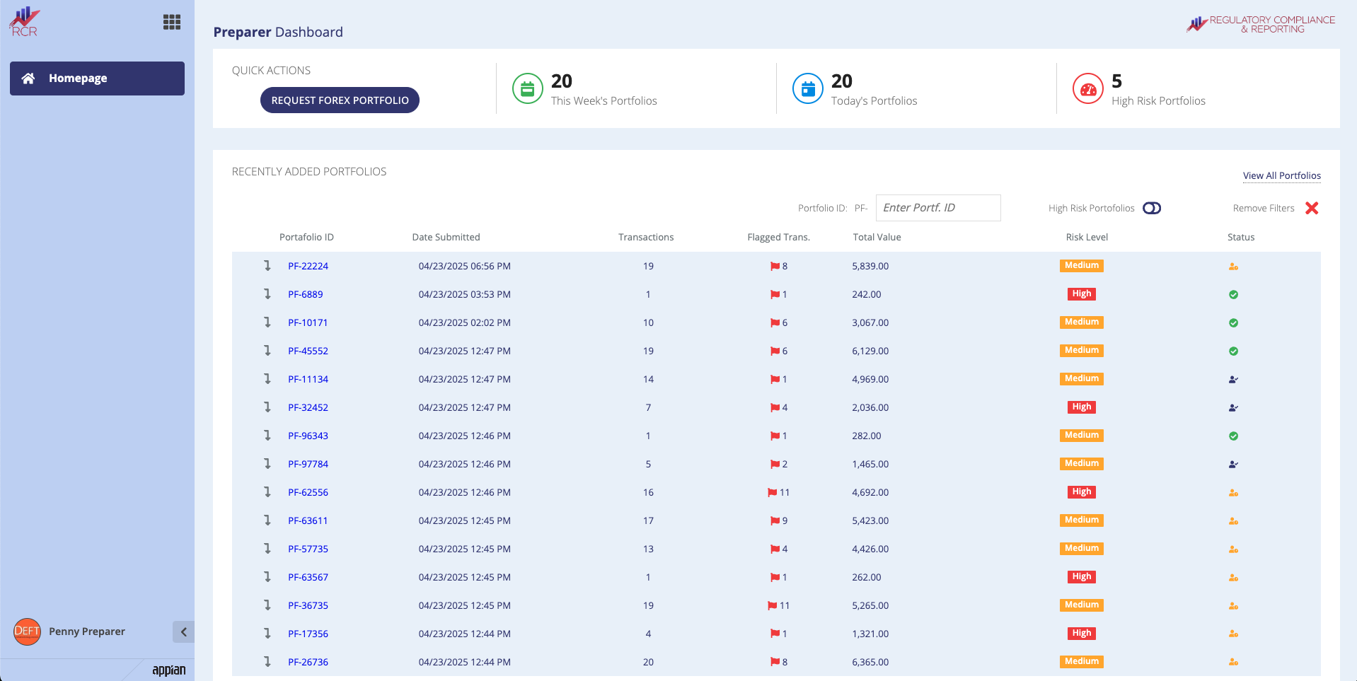This screenshot has height=681, width=1357.
Task: Open the Homepage navigation item
Action: (97, 78)
